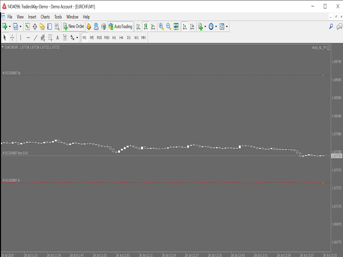The height and width of the screenshot is (257, 343).
Task: Expand the Indicators dropdown arrow
Action: coord(205,27)
